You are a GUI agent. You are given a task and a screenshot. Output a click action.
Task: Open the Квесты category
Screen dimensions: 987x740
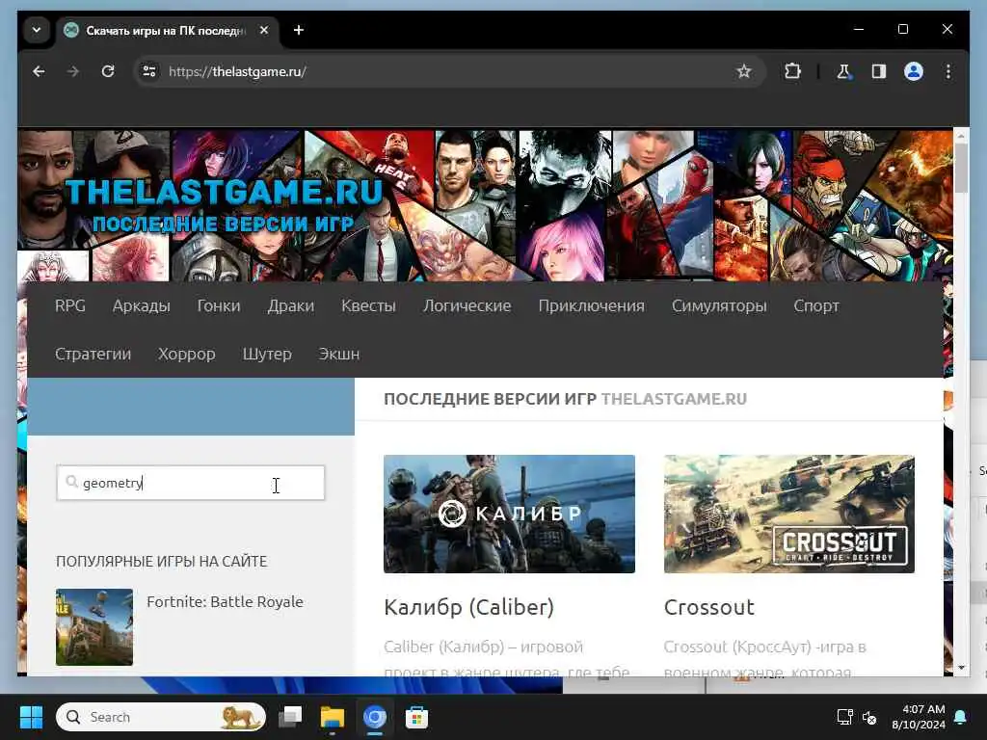[x=368, y=305]
